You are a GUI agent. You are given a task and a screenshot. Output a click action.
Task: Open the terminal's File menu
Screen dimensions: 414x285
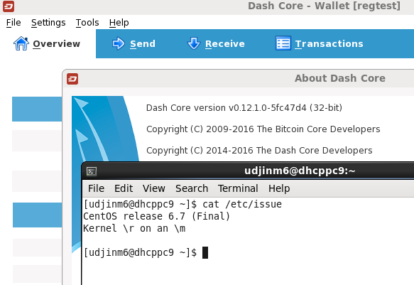click(96, 188)
